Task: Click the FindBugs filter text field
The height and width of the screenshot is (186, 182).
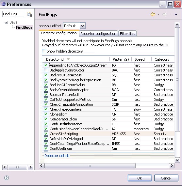Action: coord(13,14)
